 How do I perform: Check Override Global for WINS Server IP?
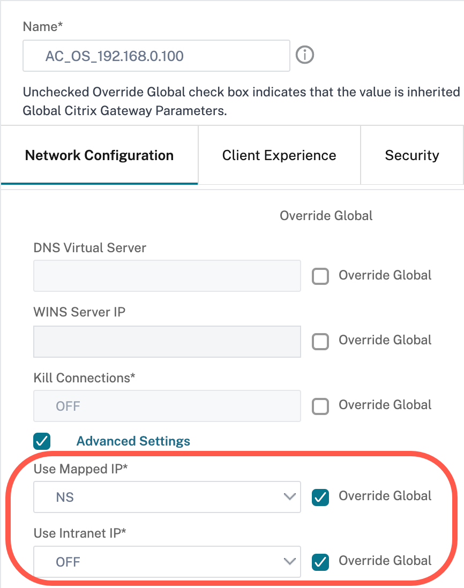pos(320,341)
